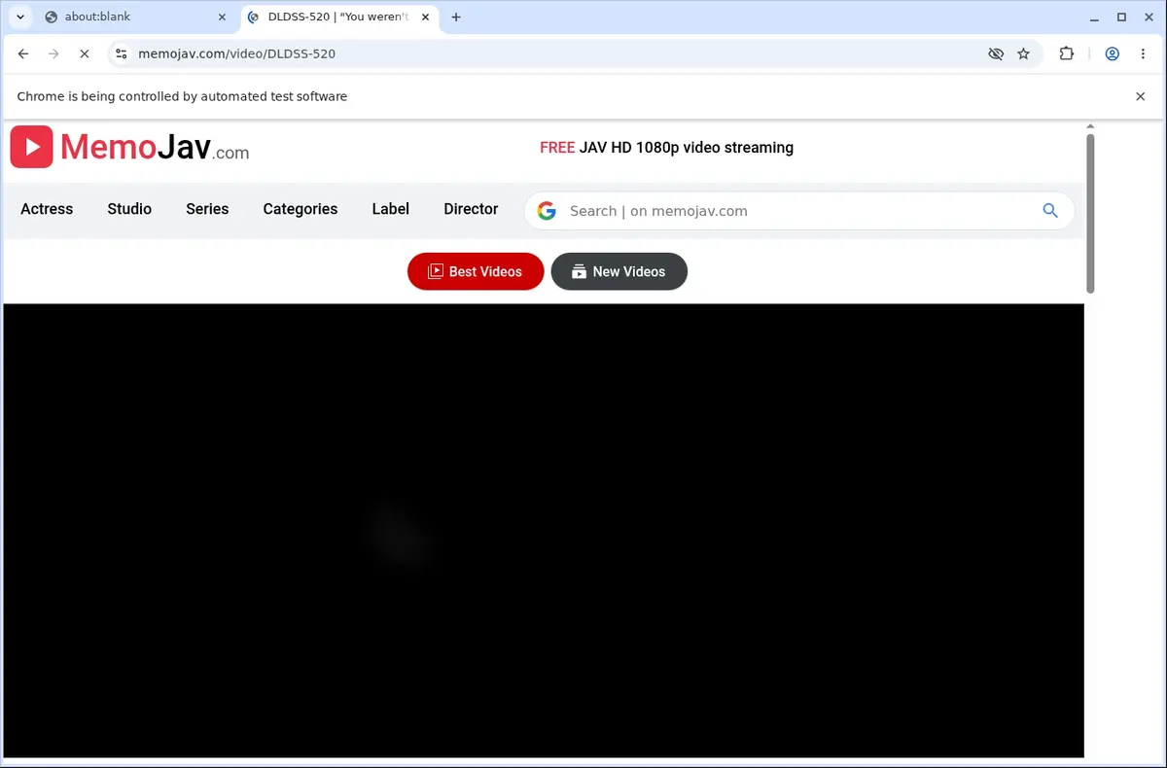Stop loading the page
Image resolution: width=1167 pixels, height=768 pixels.
84,53
